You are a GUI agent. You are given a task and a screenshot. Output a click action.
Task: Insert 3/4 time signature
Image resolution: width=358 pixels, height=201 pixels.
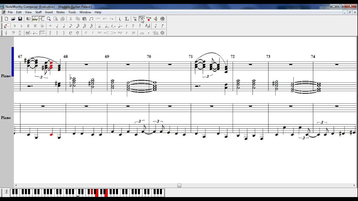50,33
